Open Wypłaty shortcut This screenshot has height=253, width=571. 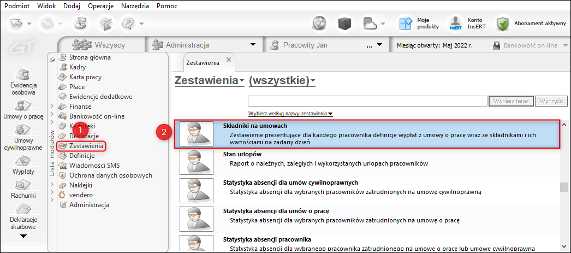point(23,165)
